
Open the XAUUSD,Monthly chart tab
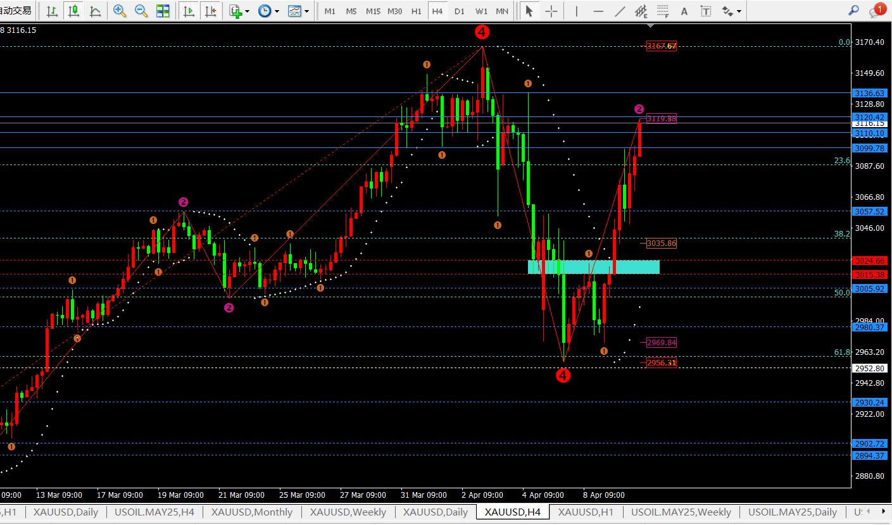(252, 512)
